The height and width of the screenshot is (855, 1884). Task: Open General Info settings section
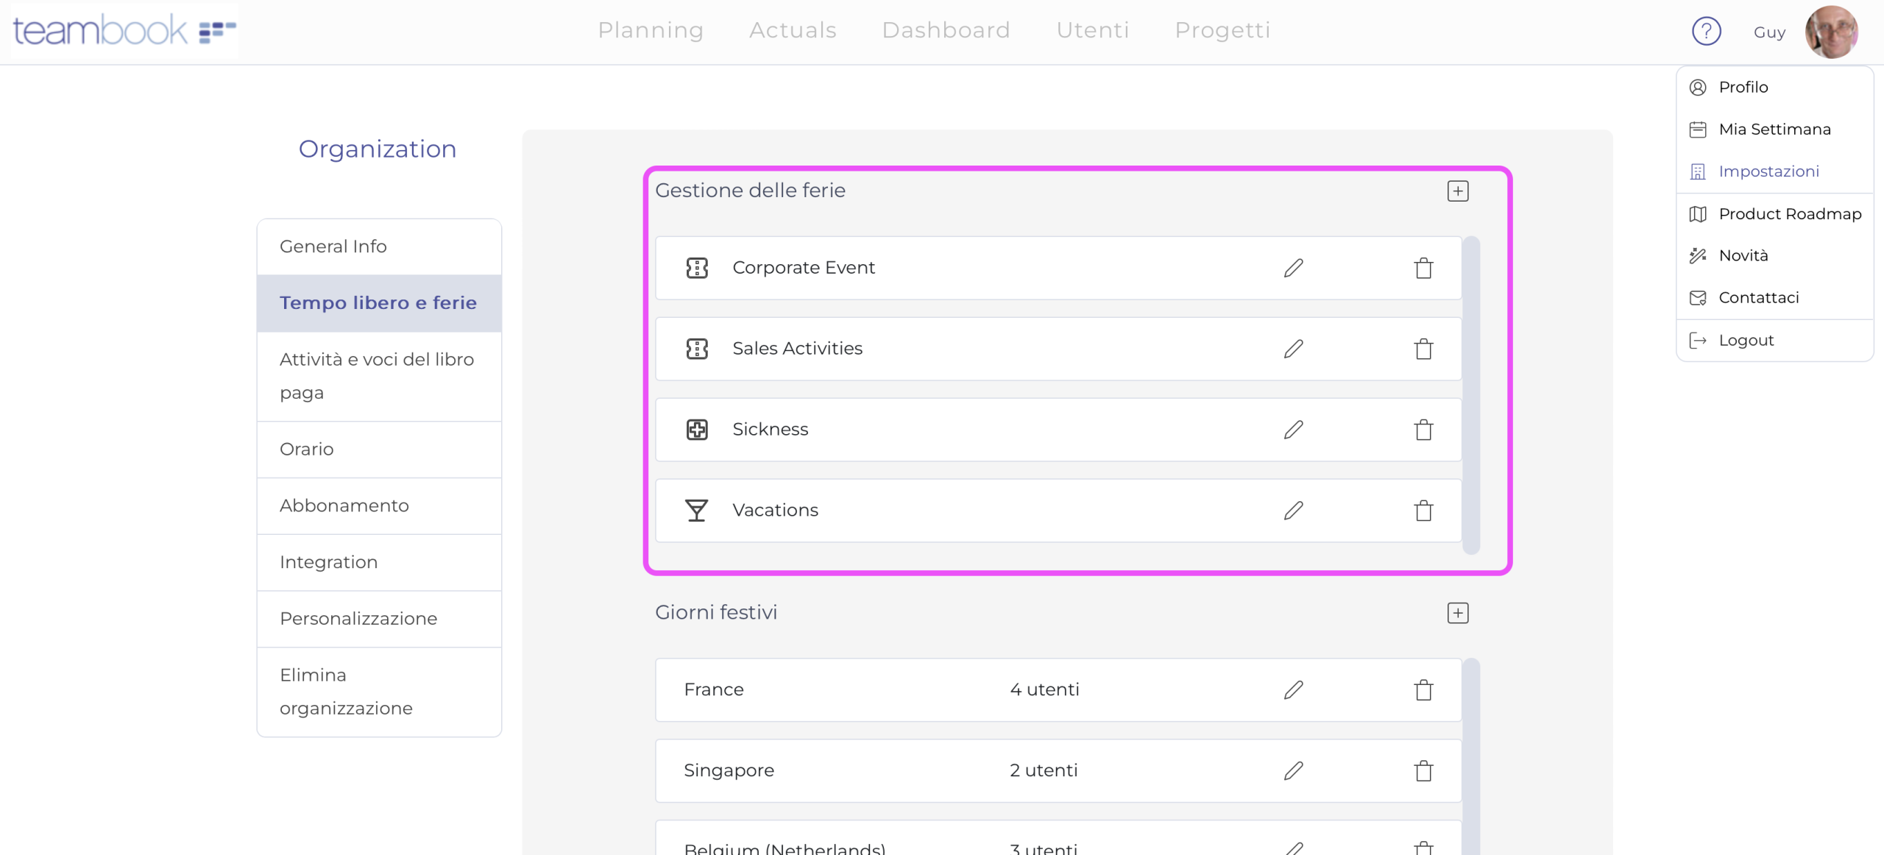pyautogui.click(x=333, y=246)
